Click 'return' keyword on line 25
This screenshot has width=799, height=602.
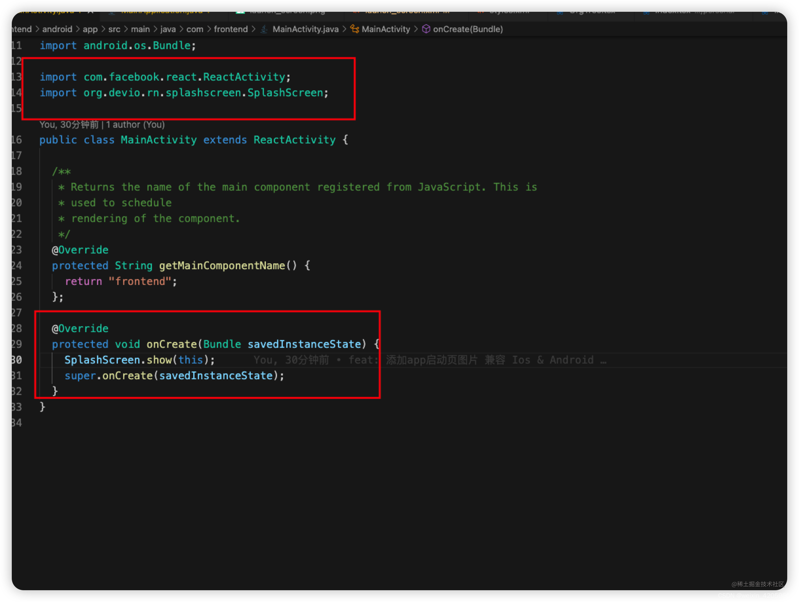[x=84, y=281]
